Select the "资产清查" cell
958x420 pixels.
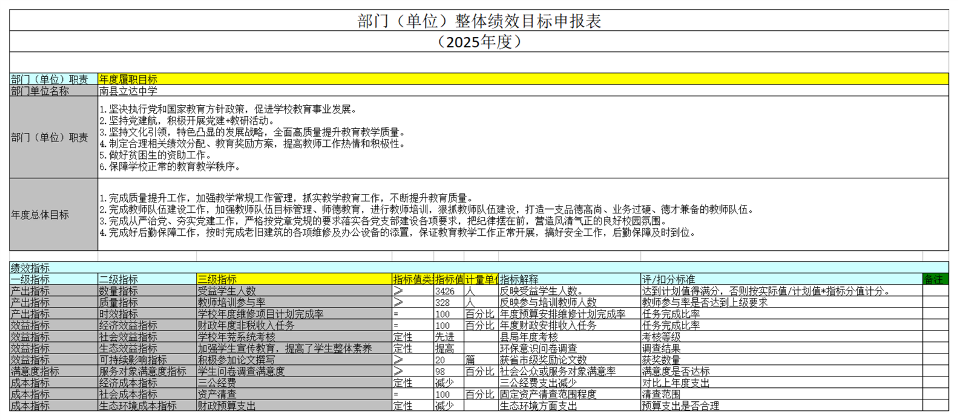point(294,394)
